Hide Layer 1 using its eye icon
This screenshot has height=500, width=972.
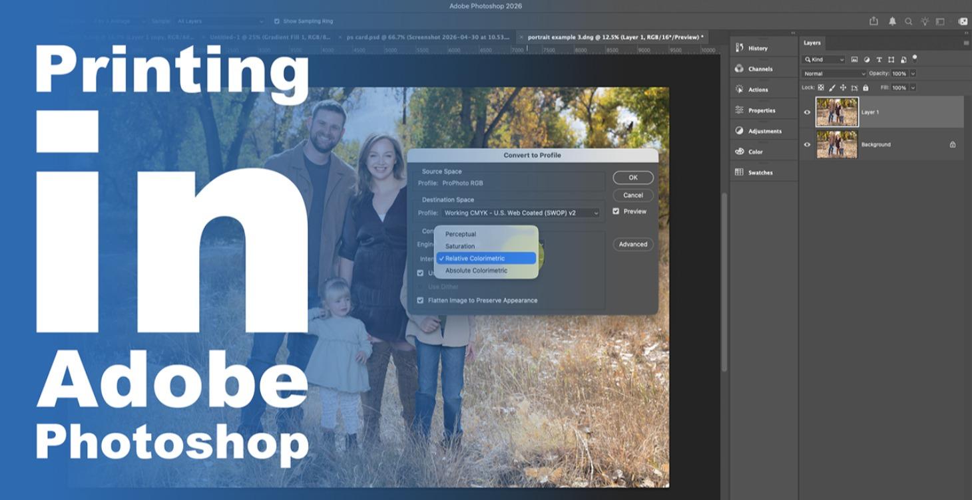coord(807,112)
